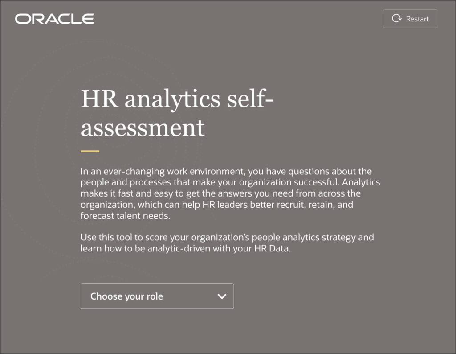Click the yellow divider bar under the title
The height and width of the screenshot is (354, 456).
(x=89, y=151)
